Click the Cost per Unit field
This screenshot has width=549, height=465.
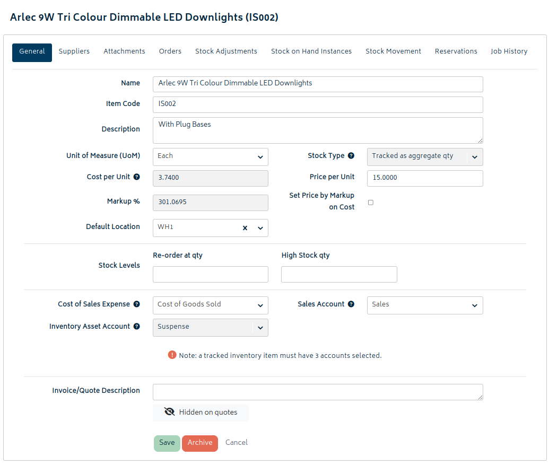point(211,179)
